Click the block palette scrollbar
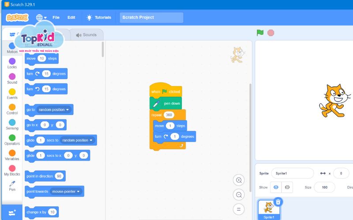The width and height of the screenshot is (353, 220). pyautogui.click(x=103, y=49)
